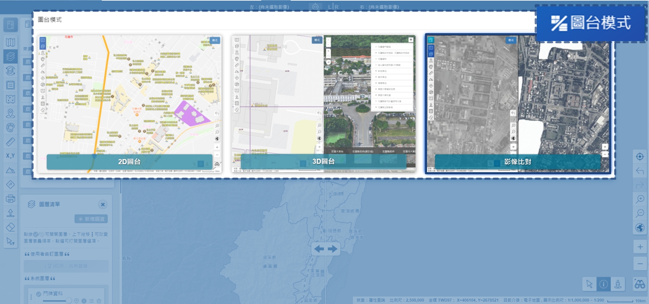Select the eraser clear tool
Image resolution: width=649 pixels, height=304 pixels.
(11, 227)
